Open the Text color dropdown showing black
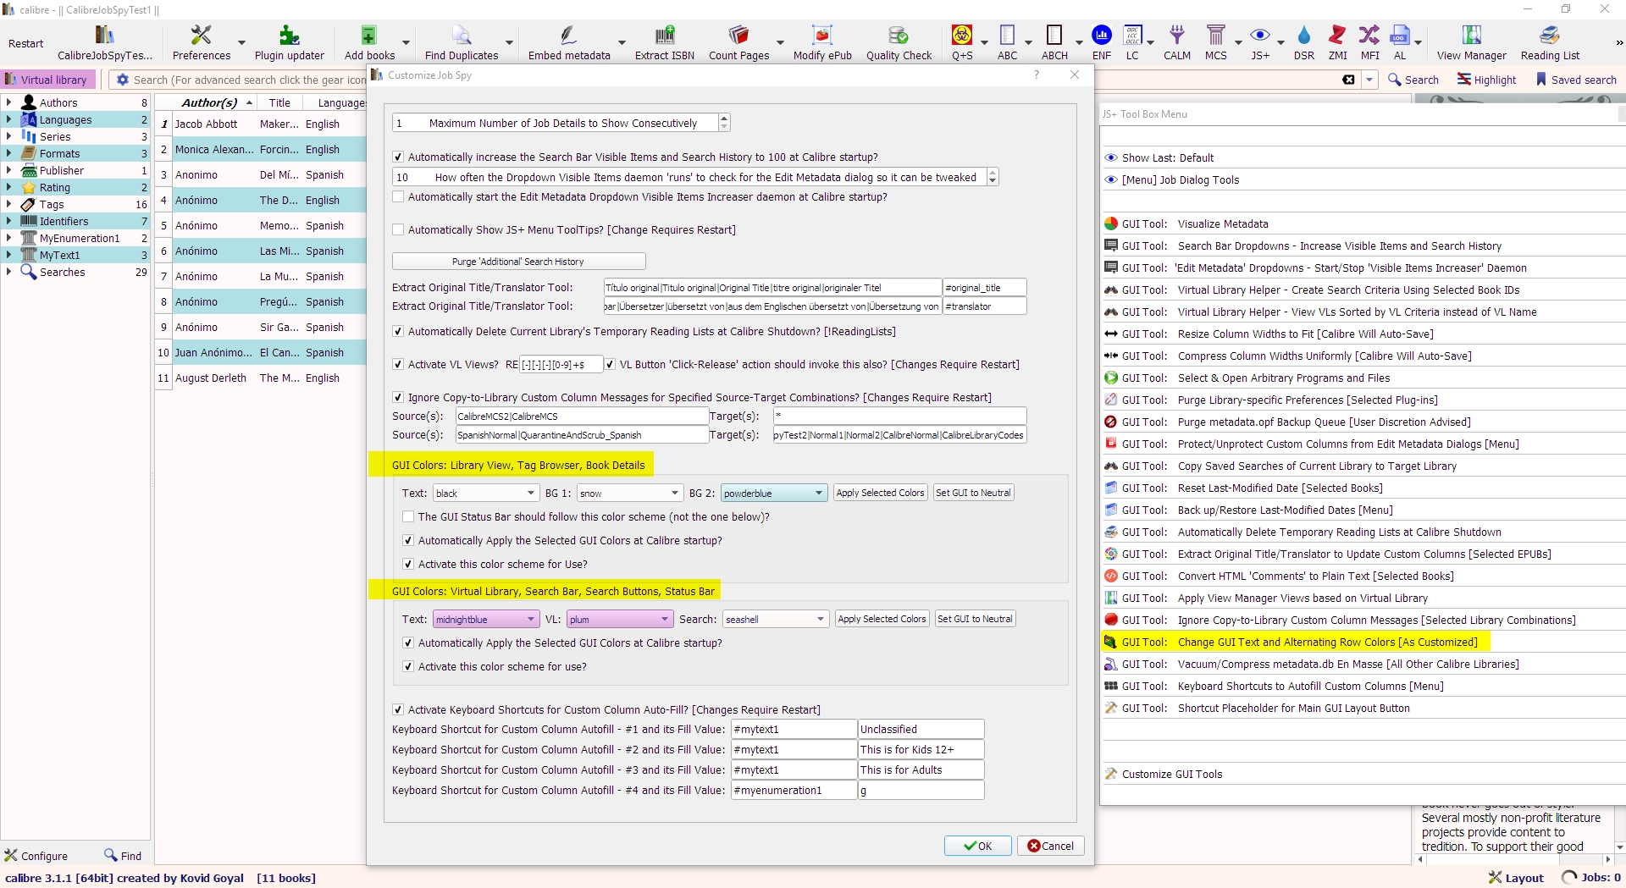1626x888 pixels. [486, 494]
